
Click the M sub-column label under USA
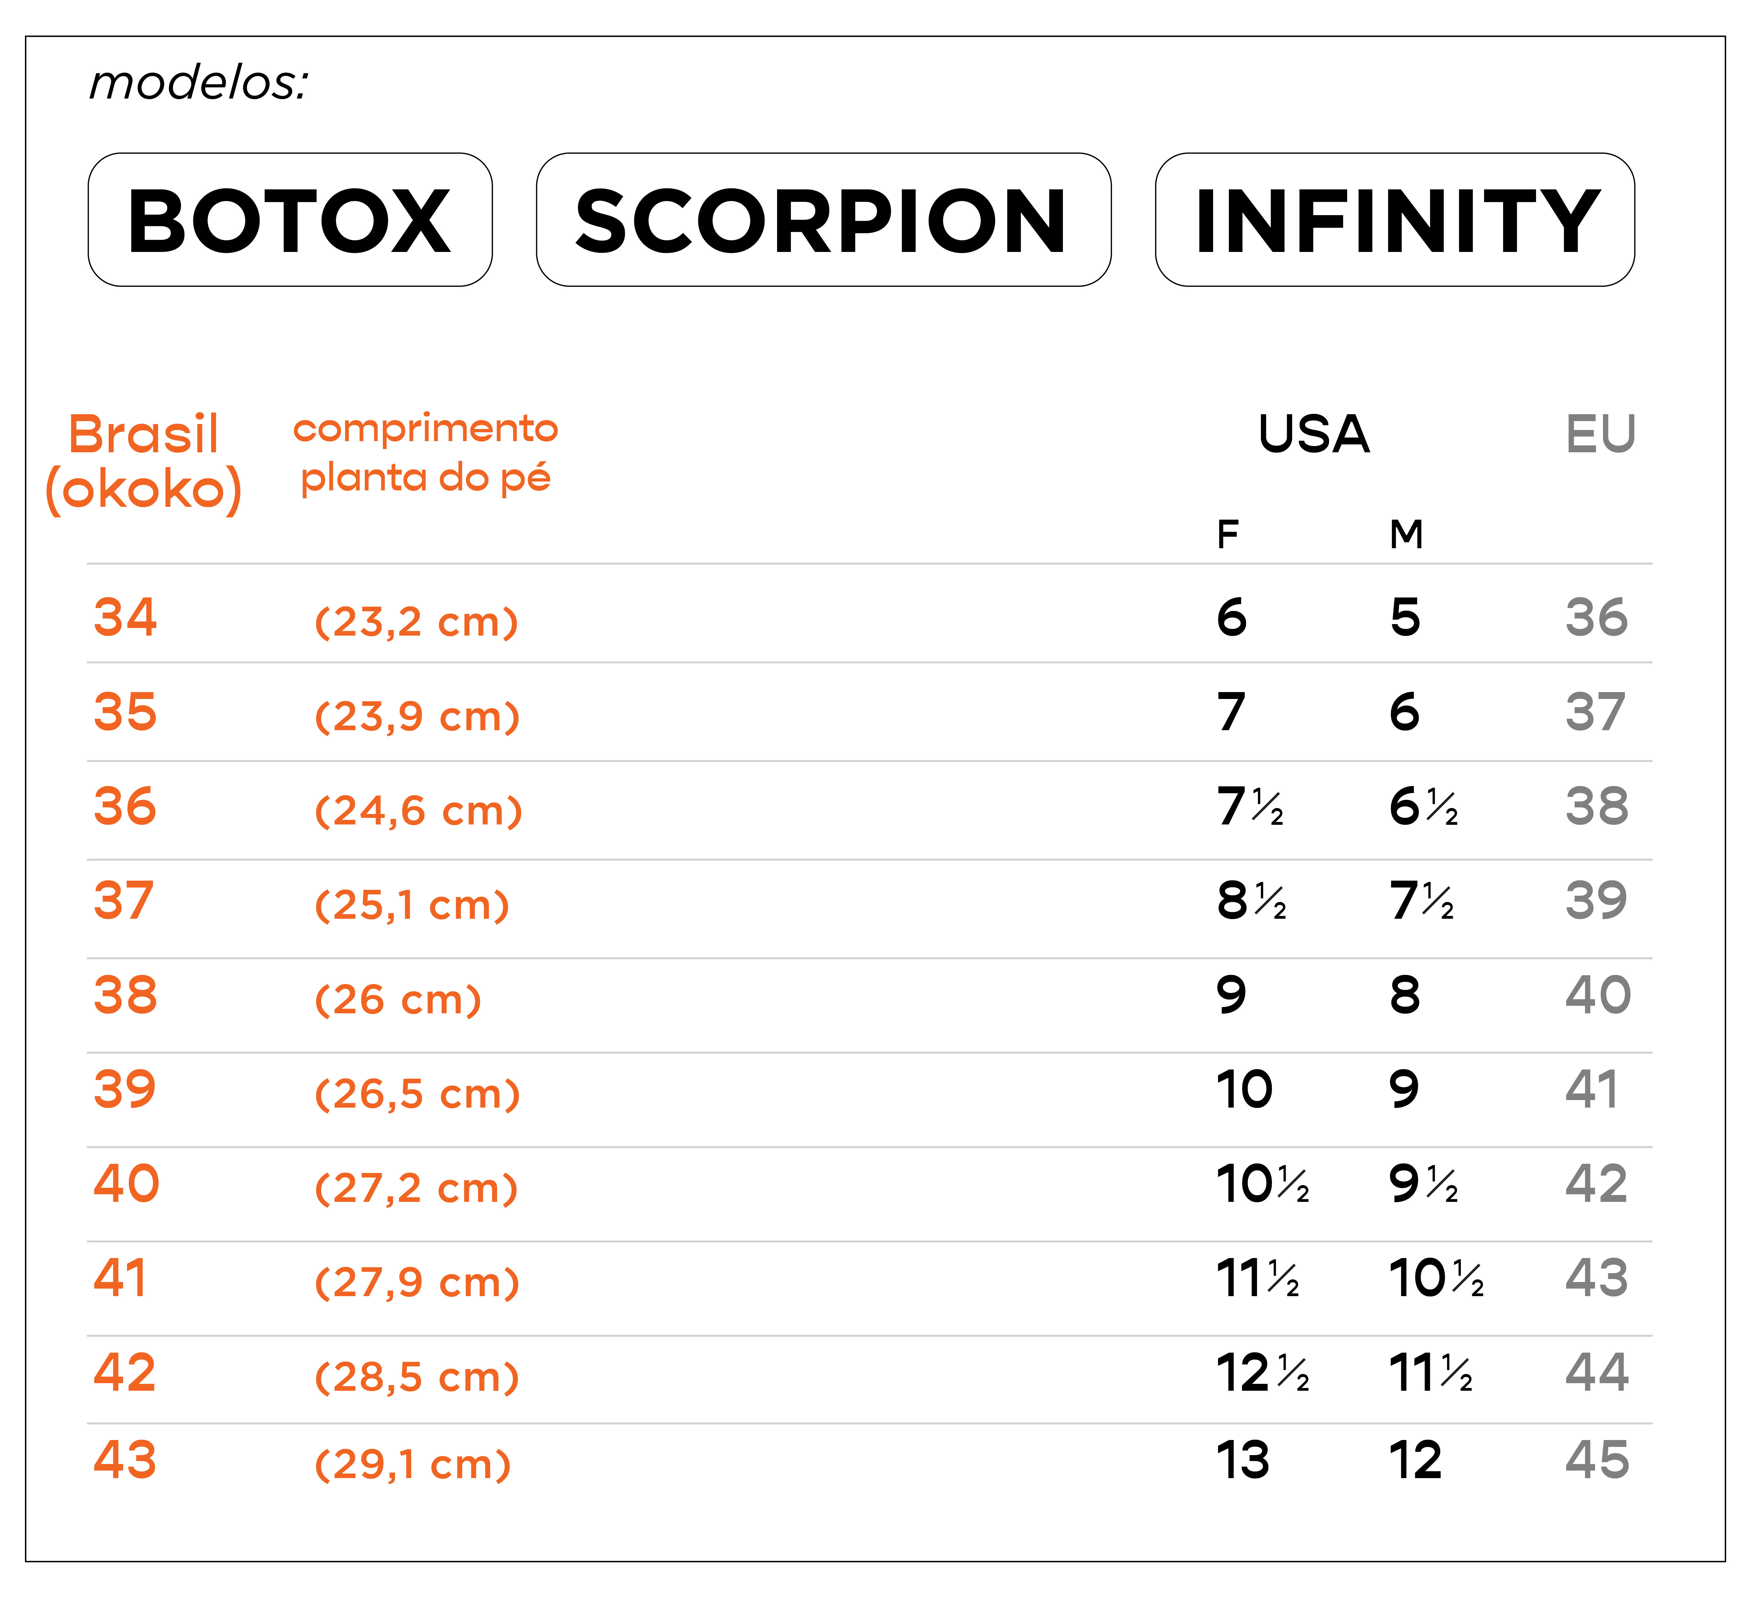click(x=1406, y=534)
